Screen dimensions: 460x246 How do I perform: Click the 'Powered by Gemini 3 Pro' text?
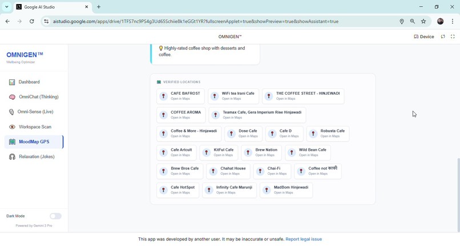coord(34,226)
